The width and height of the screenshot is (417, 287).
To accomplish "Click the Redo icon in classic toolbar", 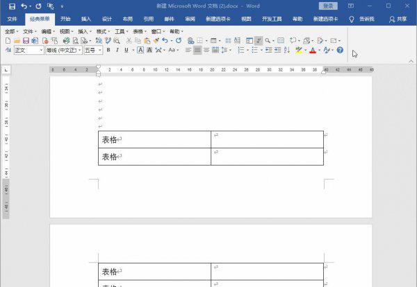I will pyautogui.click(x=179, y=41).
